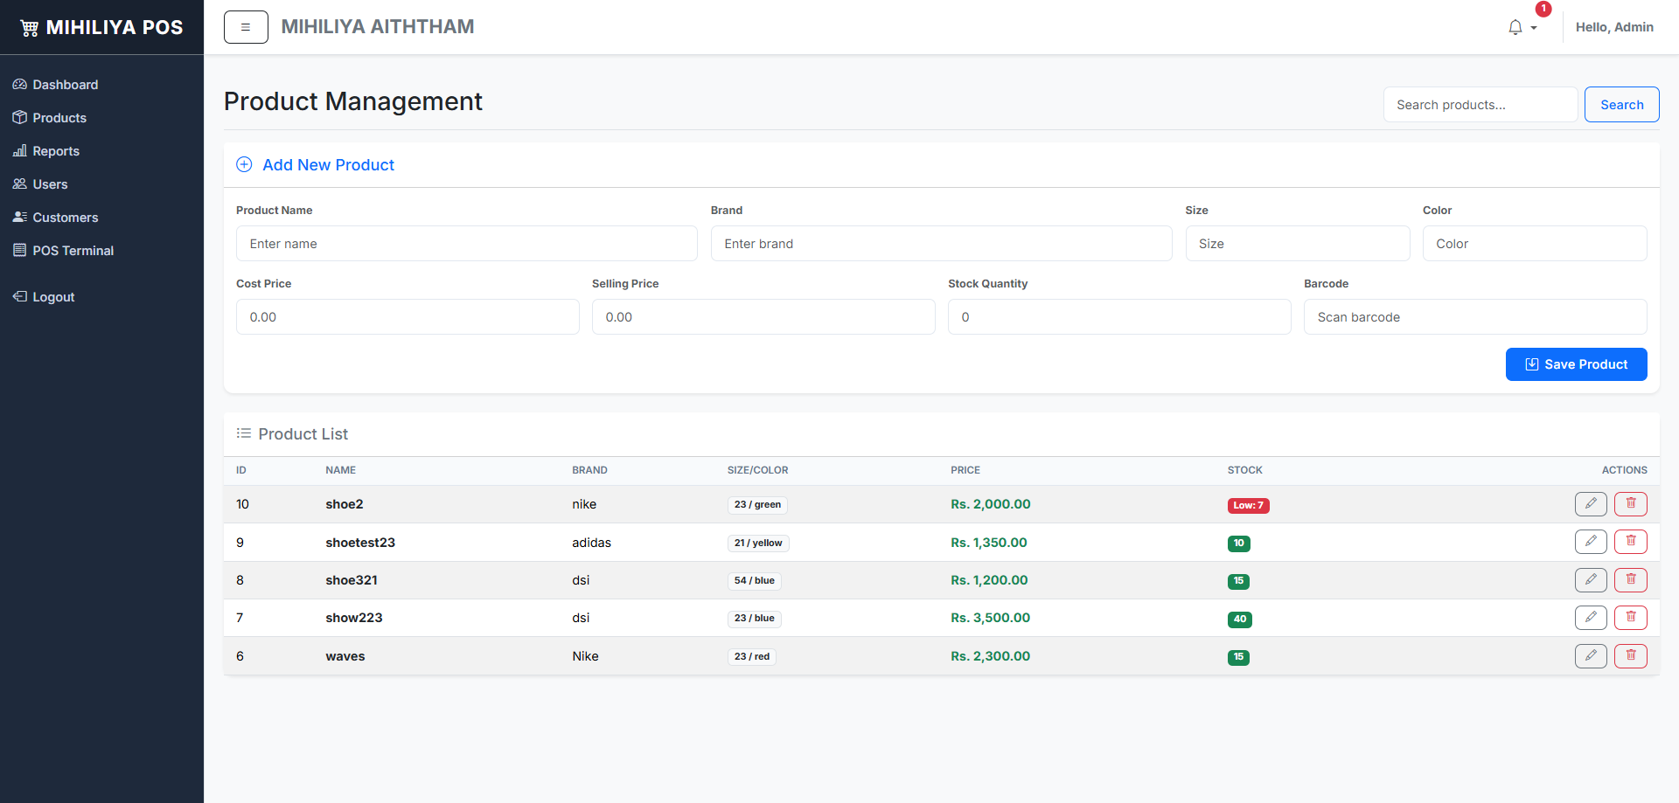Click the Add New Product heading
The image size is (1679, 803).
click(328, 165)
